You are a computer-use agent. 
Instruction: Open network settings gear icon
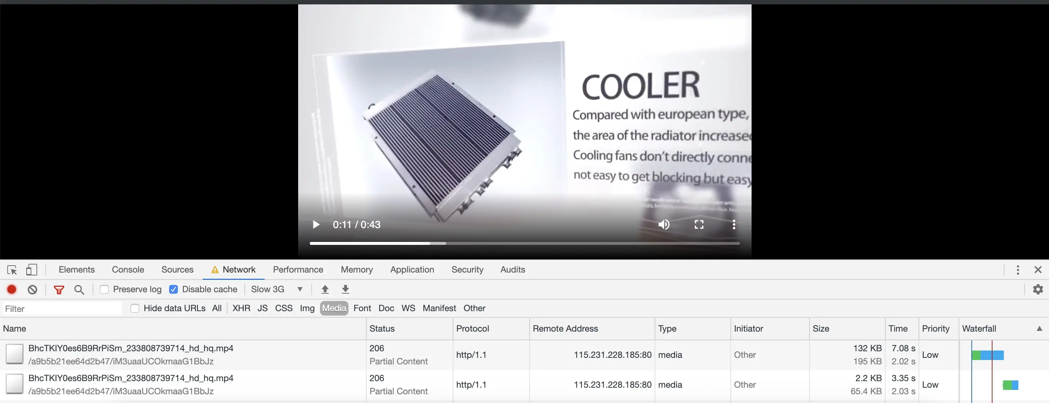pos(1038,289)
